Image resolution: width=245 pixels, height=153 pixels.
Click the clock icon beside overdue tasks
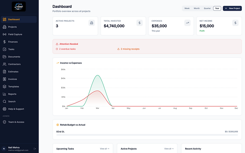[x=57, y=49]
